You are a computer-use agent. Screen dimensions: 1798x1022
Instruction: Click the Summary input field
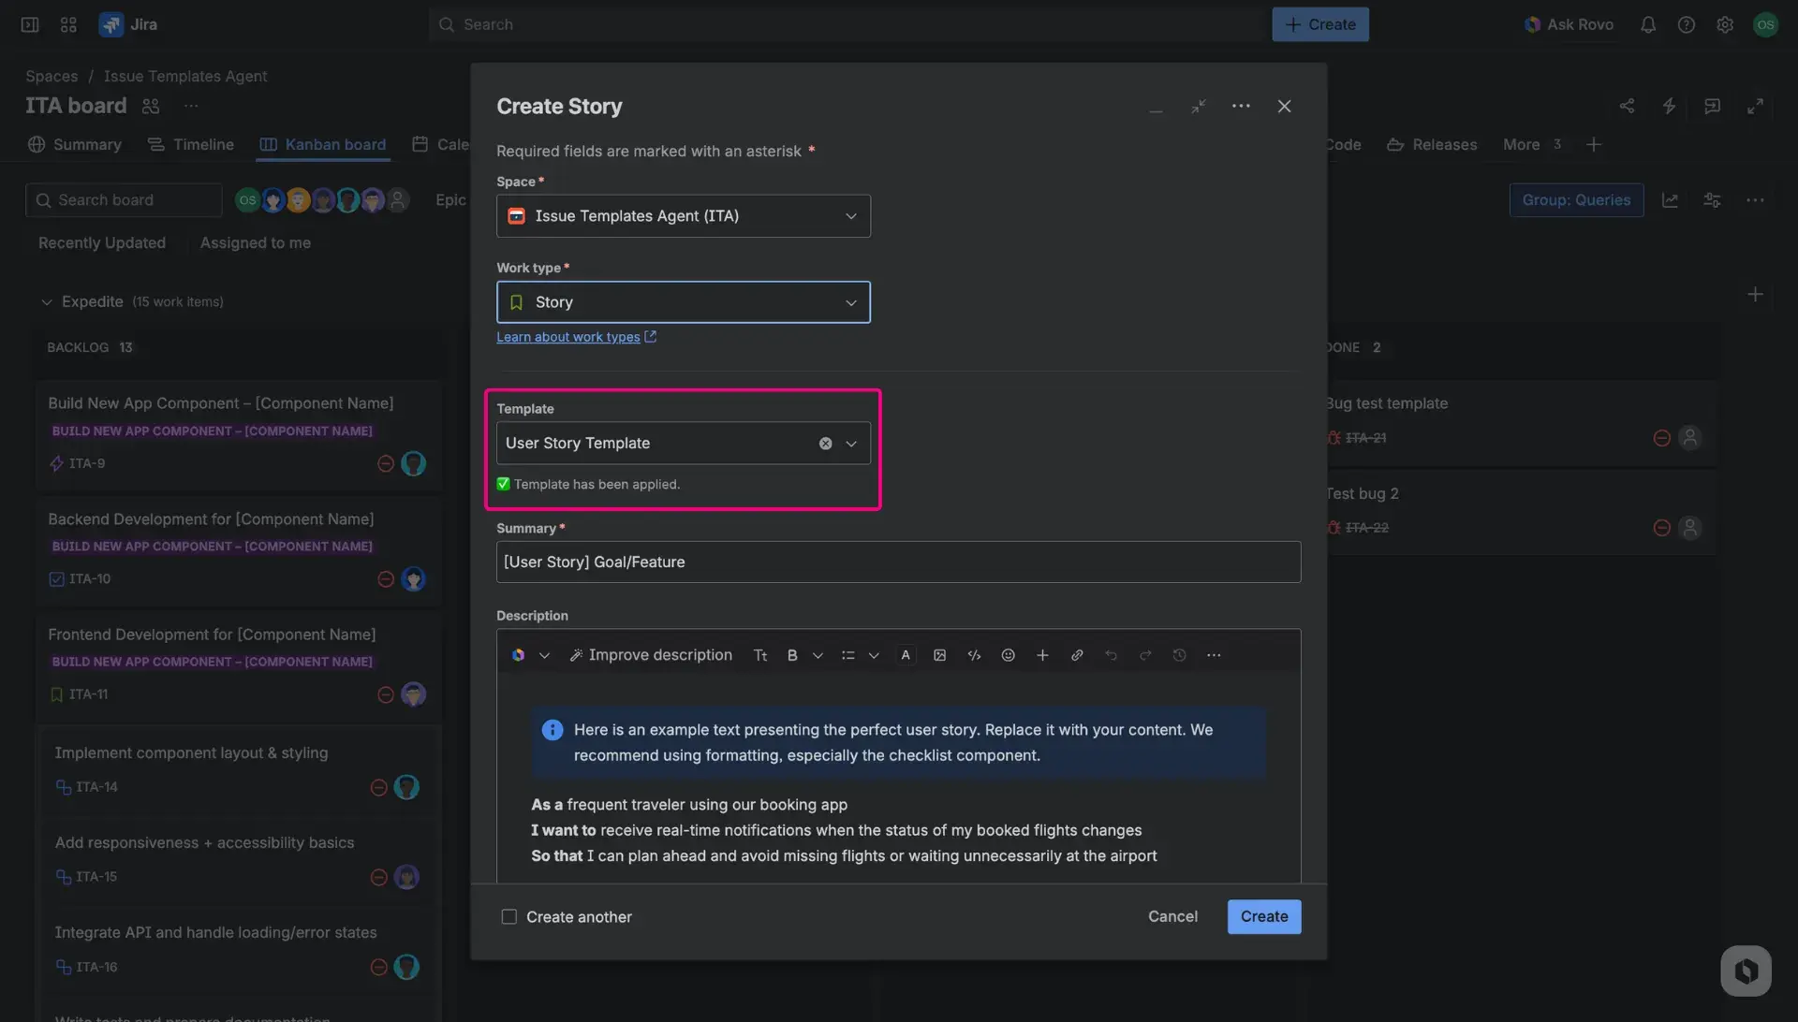pos(898,562)
